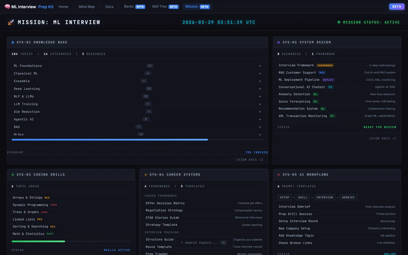Open Interview Debrief prompt template

[x=337, y=207]
